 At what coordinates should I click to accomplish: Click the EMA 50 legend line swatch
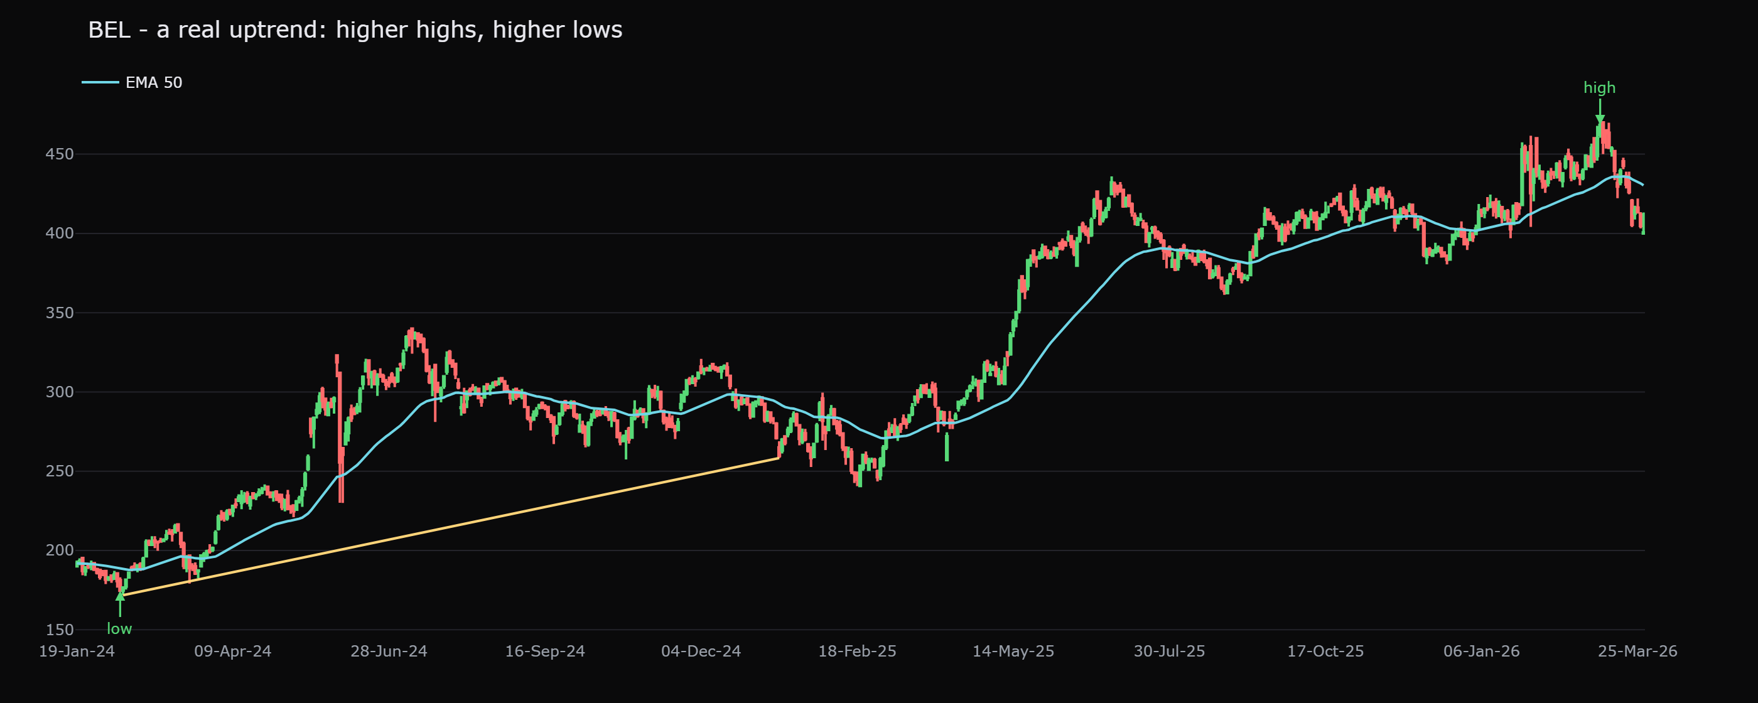coord(100,83)
